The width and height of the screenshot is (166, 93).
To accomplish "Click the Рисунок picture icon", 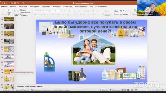I will point(116,11).
